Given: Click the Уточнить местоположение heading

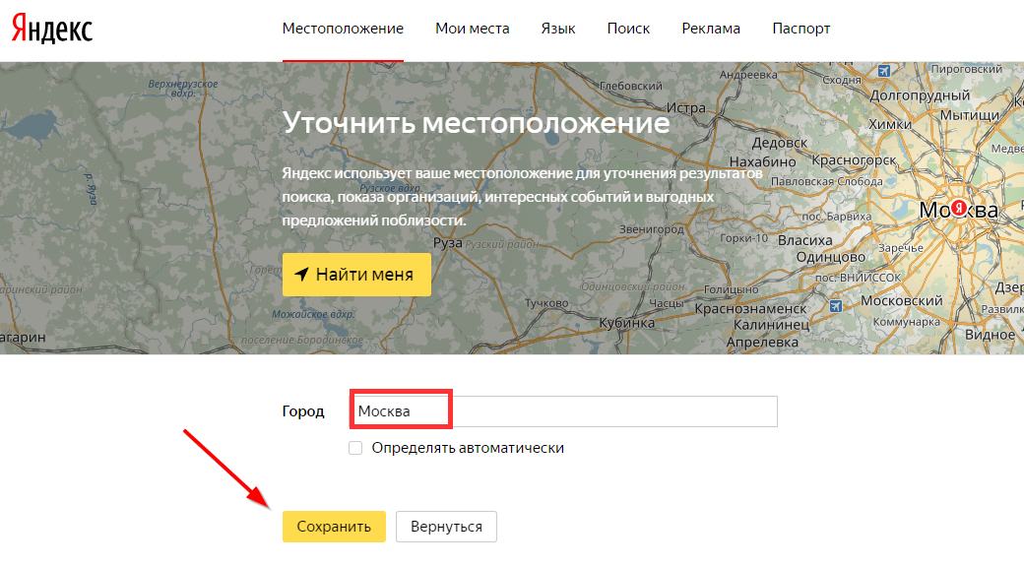Looking at the screenshot, I should (x=477, y=123).
